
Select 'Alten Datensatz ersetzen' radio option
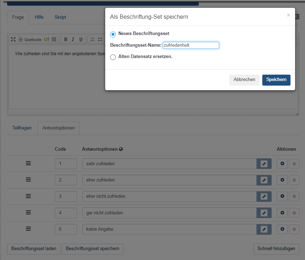tap(113, 57)
